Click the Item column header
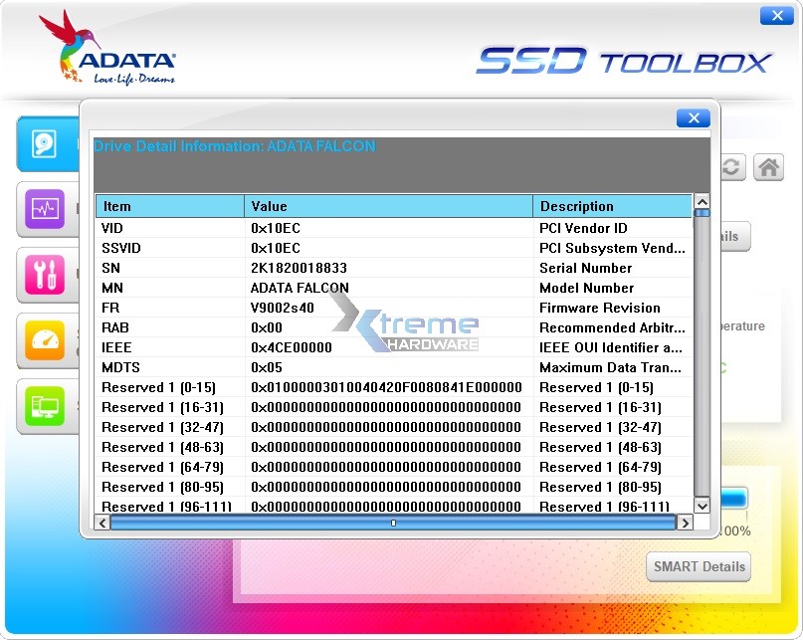 (169, 205)
